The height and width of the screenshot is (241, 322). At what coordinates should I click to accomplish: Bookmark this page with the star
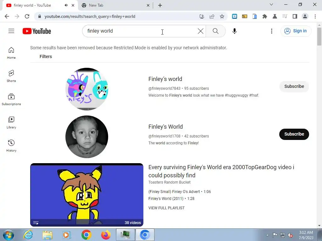222,16
